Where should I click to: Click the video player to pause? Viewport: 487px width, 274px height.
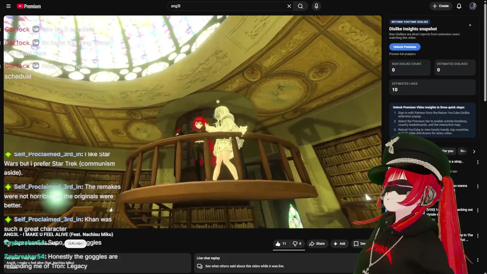[193, 122]
